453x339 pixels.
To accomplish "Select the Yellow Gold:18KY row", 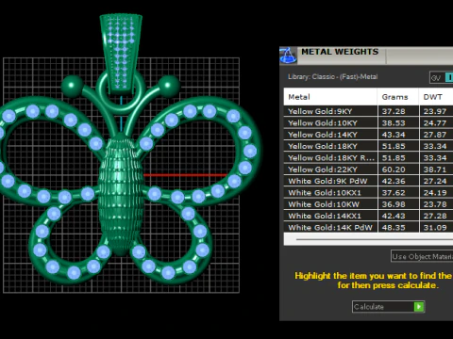I will (368, 146).
